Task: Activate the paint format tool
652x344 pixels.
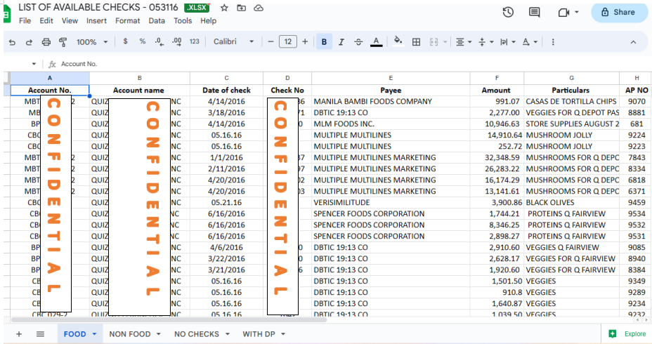Action: pyautogui.click(x=63, y=42)
